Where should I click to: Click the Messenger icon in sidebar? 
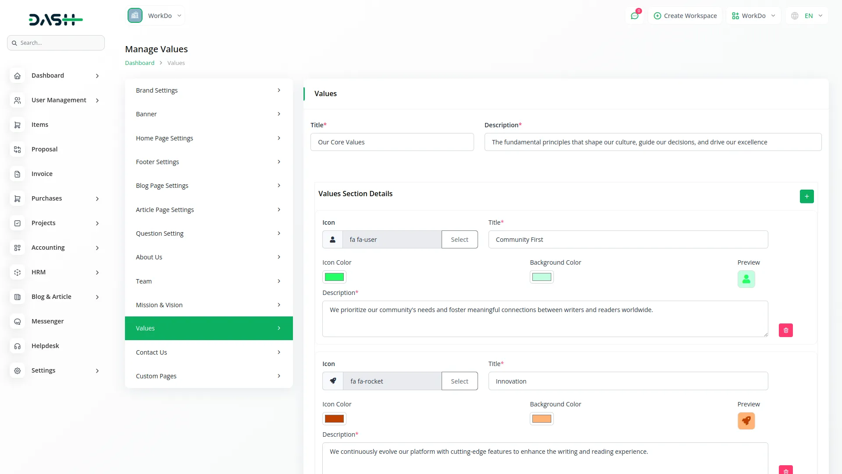18,321
